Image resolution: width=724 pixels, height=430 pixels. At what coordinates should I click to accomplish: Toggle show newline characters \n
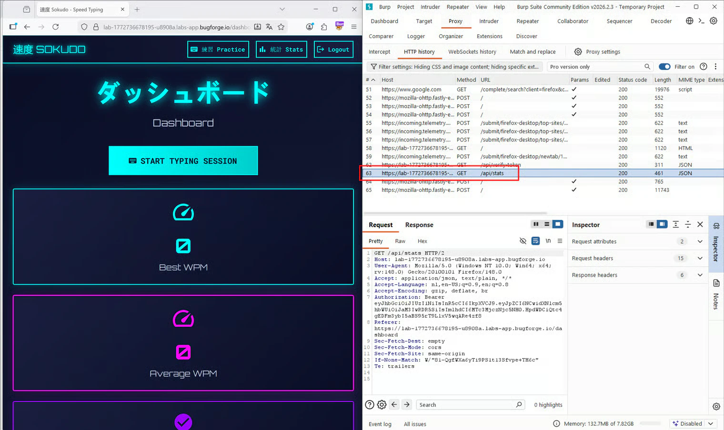548,241
